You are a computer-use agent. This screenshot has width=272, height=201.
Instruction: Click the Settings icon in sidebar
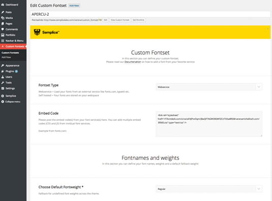3,88
